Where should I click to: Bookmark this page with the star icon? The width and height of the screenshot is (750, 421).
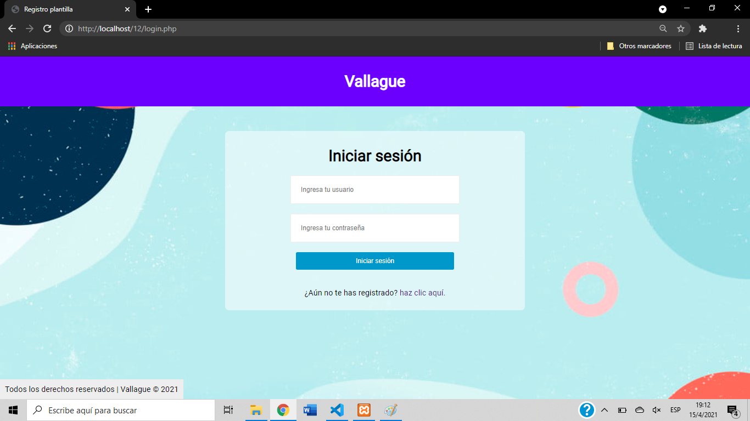click(x=681, y=29)
